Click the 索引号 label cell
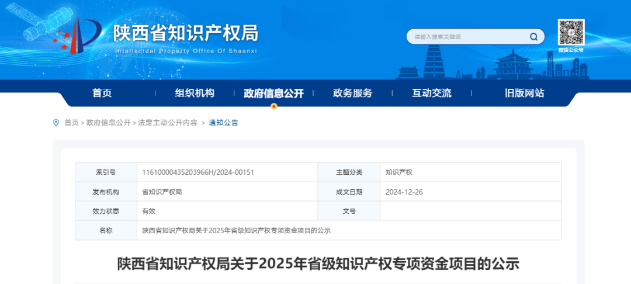The image size is (631, 284). [106, 172]
